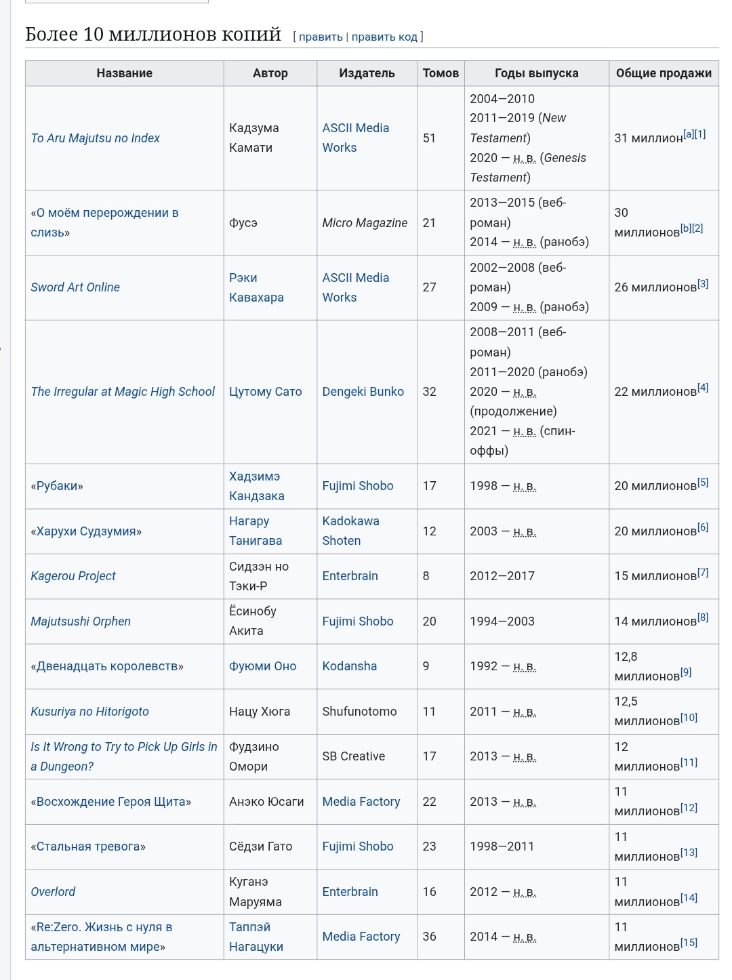Viewport: 732px width, 980px height.
Task: Open the Sword Art Online article link
Action: point(75,287)
